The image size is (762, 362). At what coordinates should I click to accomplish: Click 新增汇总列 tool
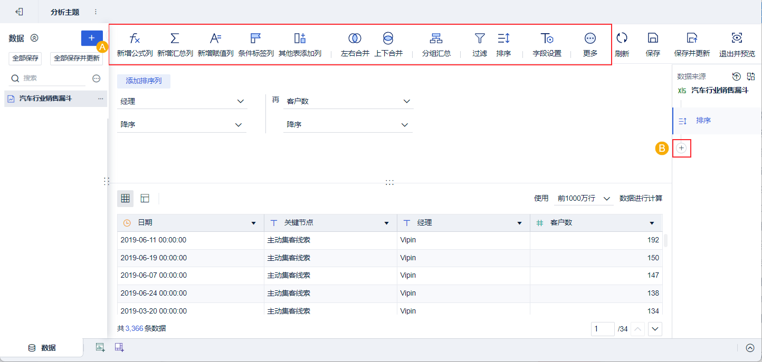pos(175,44)
